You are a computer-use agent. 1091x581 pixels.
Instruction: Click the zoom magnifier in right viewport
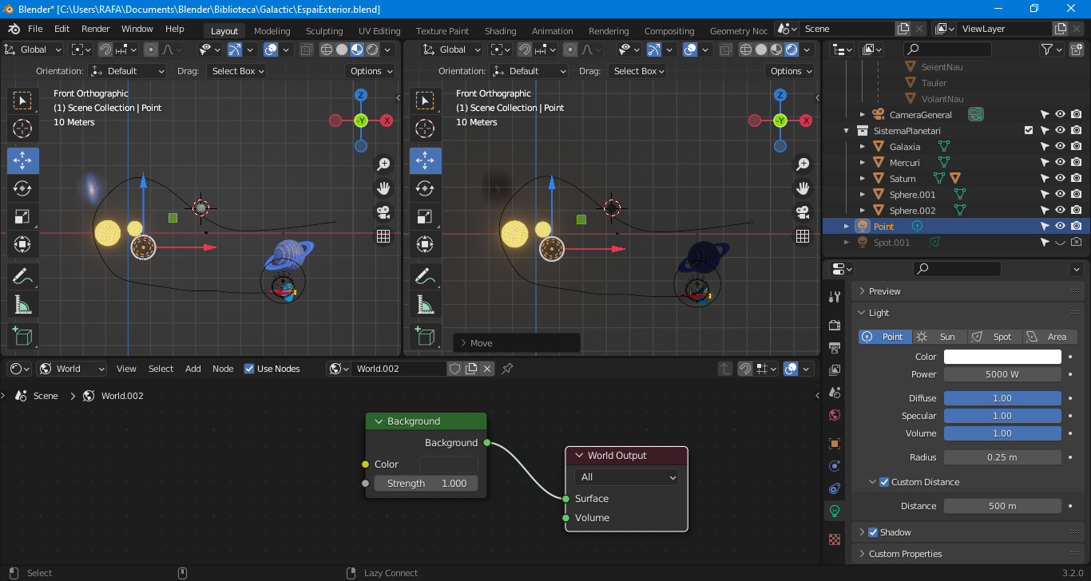pyautogui.click(x=803, y=164)
